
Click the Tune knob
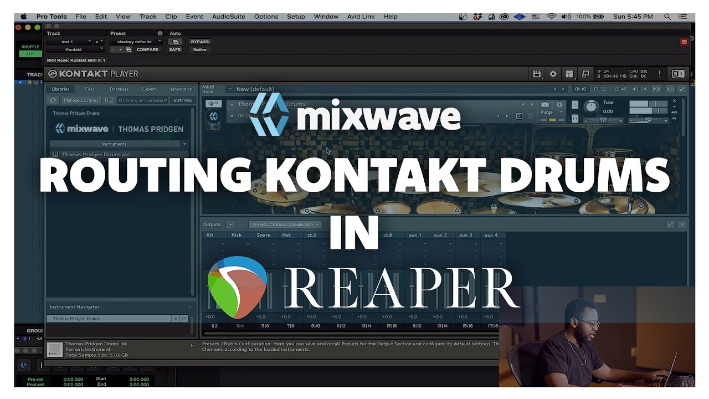(591, 106)
